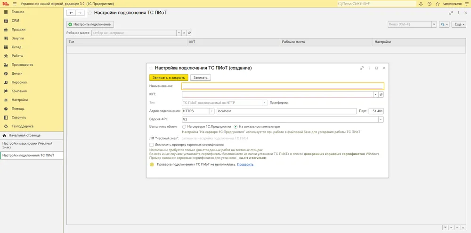The width and height of the screenshot is (471, 233).
Task: Open favorites star in top bar
Action: click(x=438, y=4)
